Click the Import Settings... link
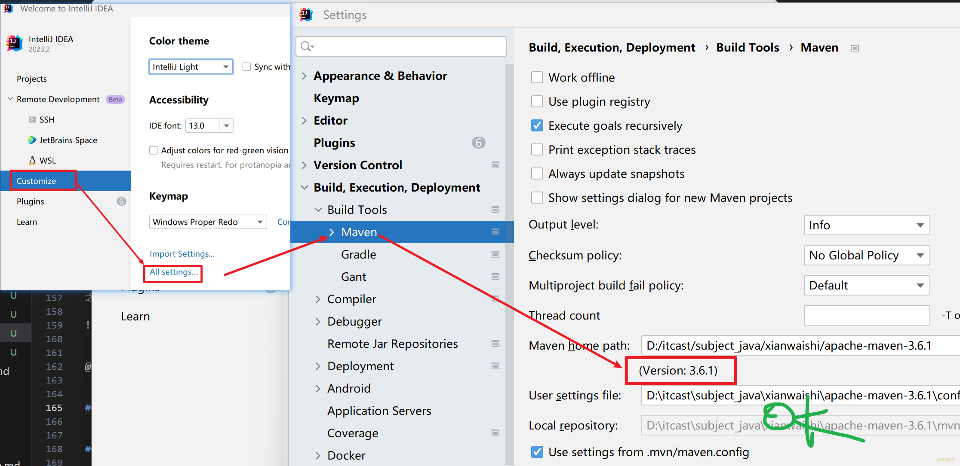The height and width of the screenshot is (466, 960). pyautogui.click(x=182, y=254)
